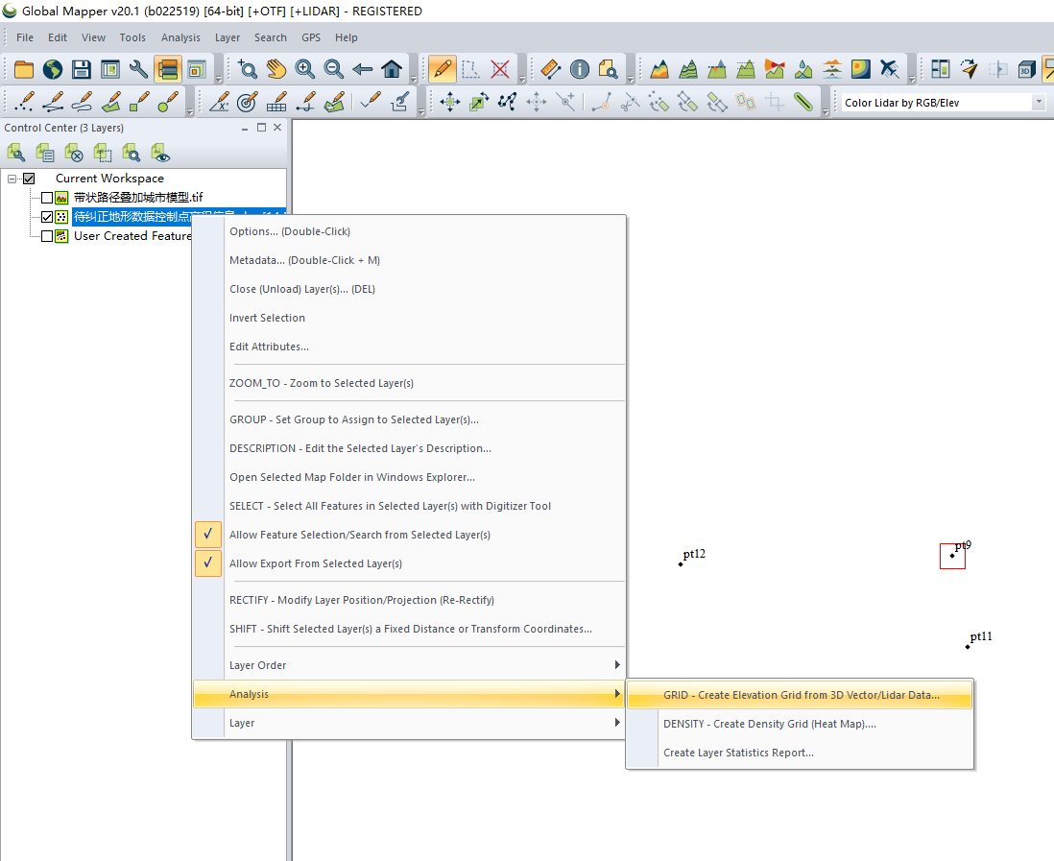Open the Search menu
Image resolution: width=1054 pixels, height=861 pixels.
click(x=271, y=37)
